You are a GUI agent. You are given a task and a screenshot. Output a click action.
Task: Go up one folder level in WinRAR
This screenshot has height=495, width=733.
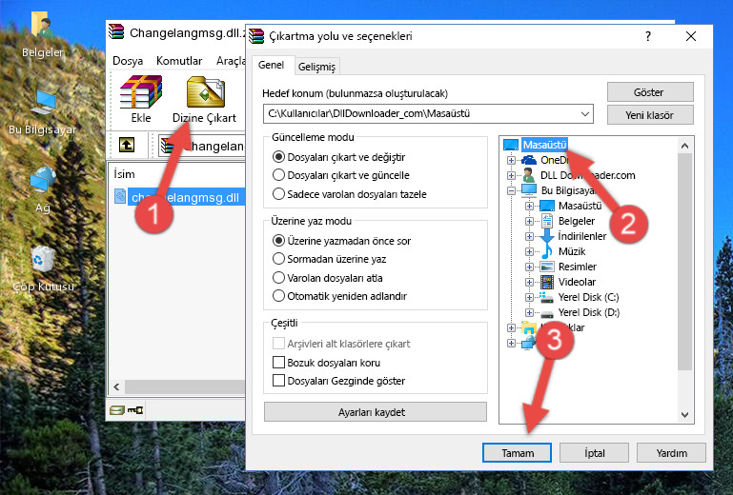[127, 145]
